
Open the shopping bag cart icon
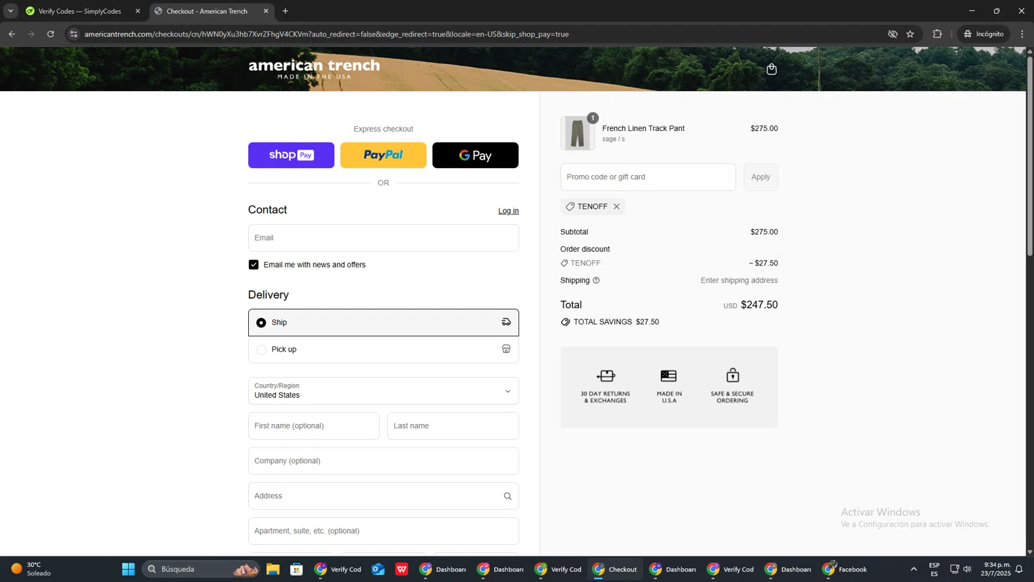pyautogui.click(x=771, y=69)
